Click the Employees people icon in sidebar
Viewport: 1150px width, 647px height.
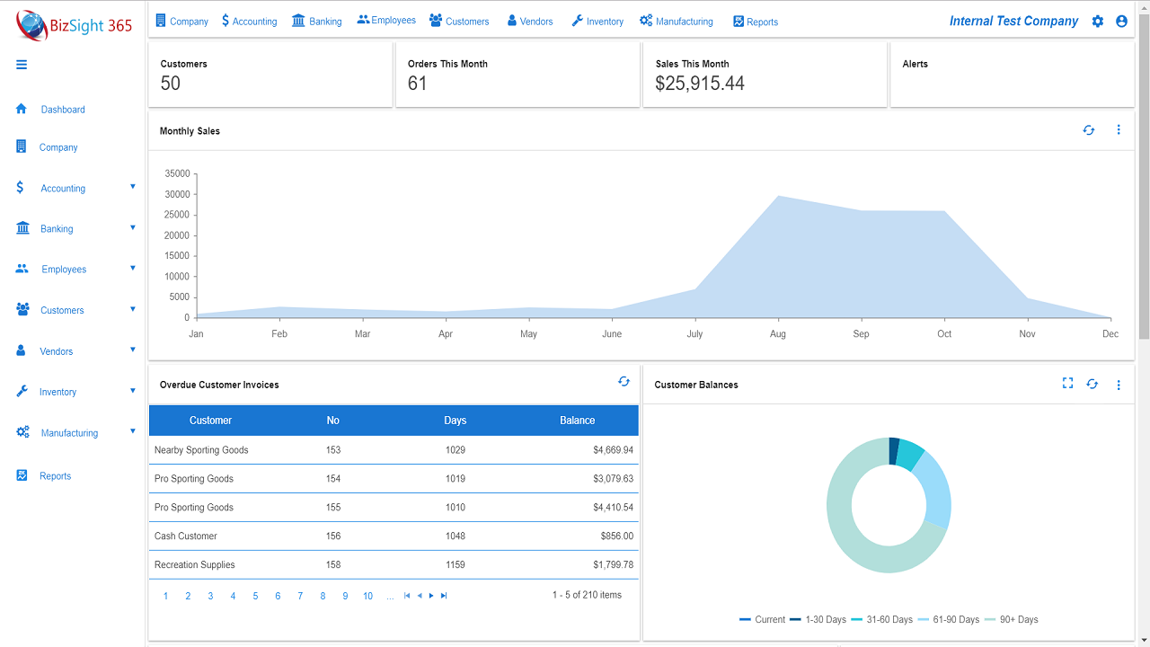point(22,269)
